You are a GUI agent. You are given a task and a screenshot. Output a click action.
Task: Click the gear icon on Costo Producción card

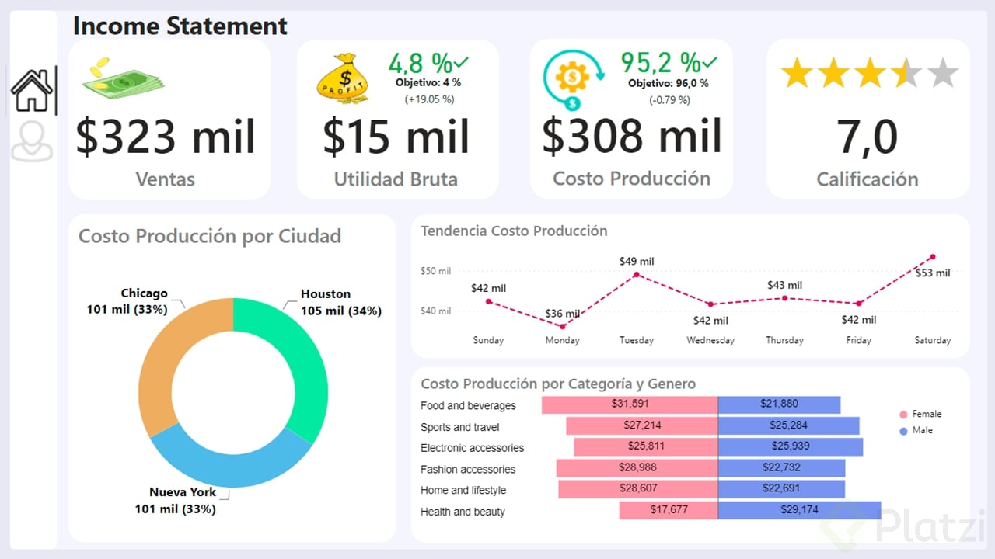coord(571,78)
